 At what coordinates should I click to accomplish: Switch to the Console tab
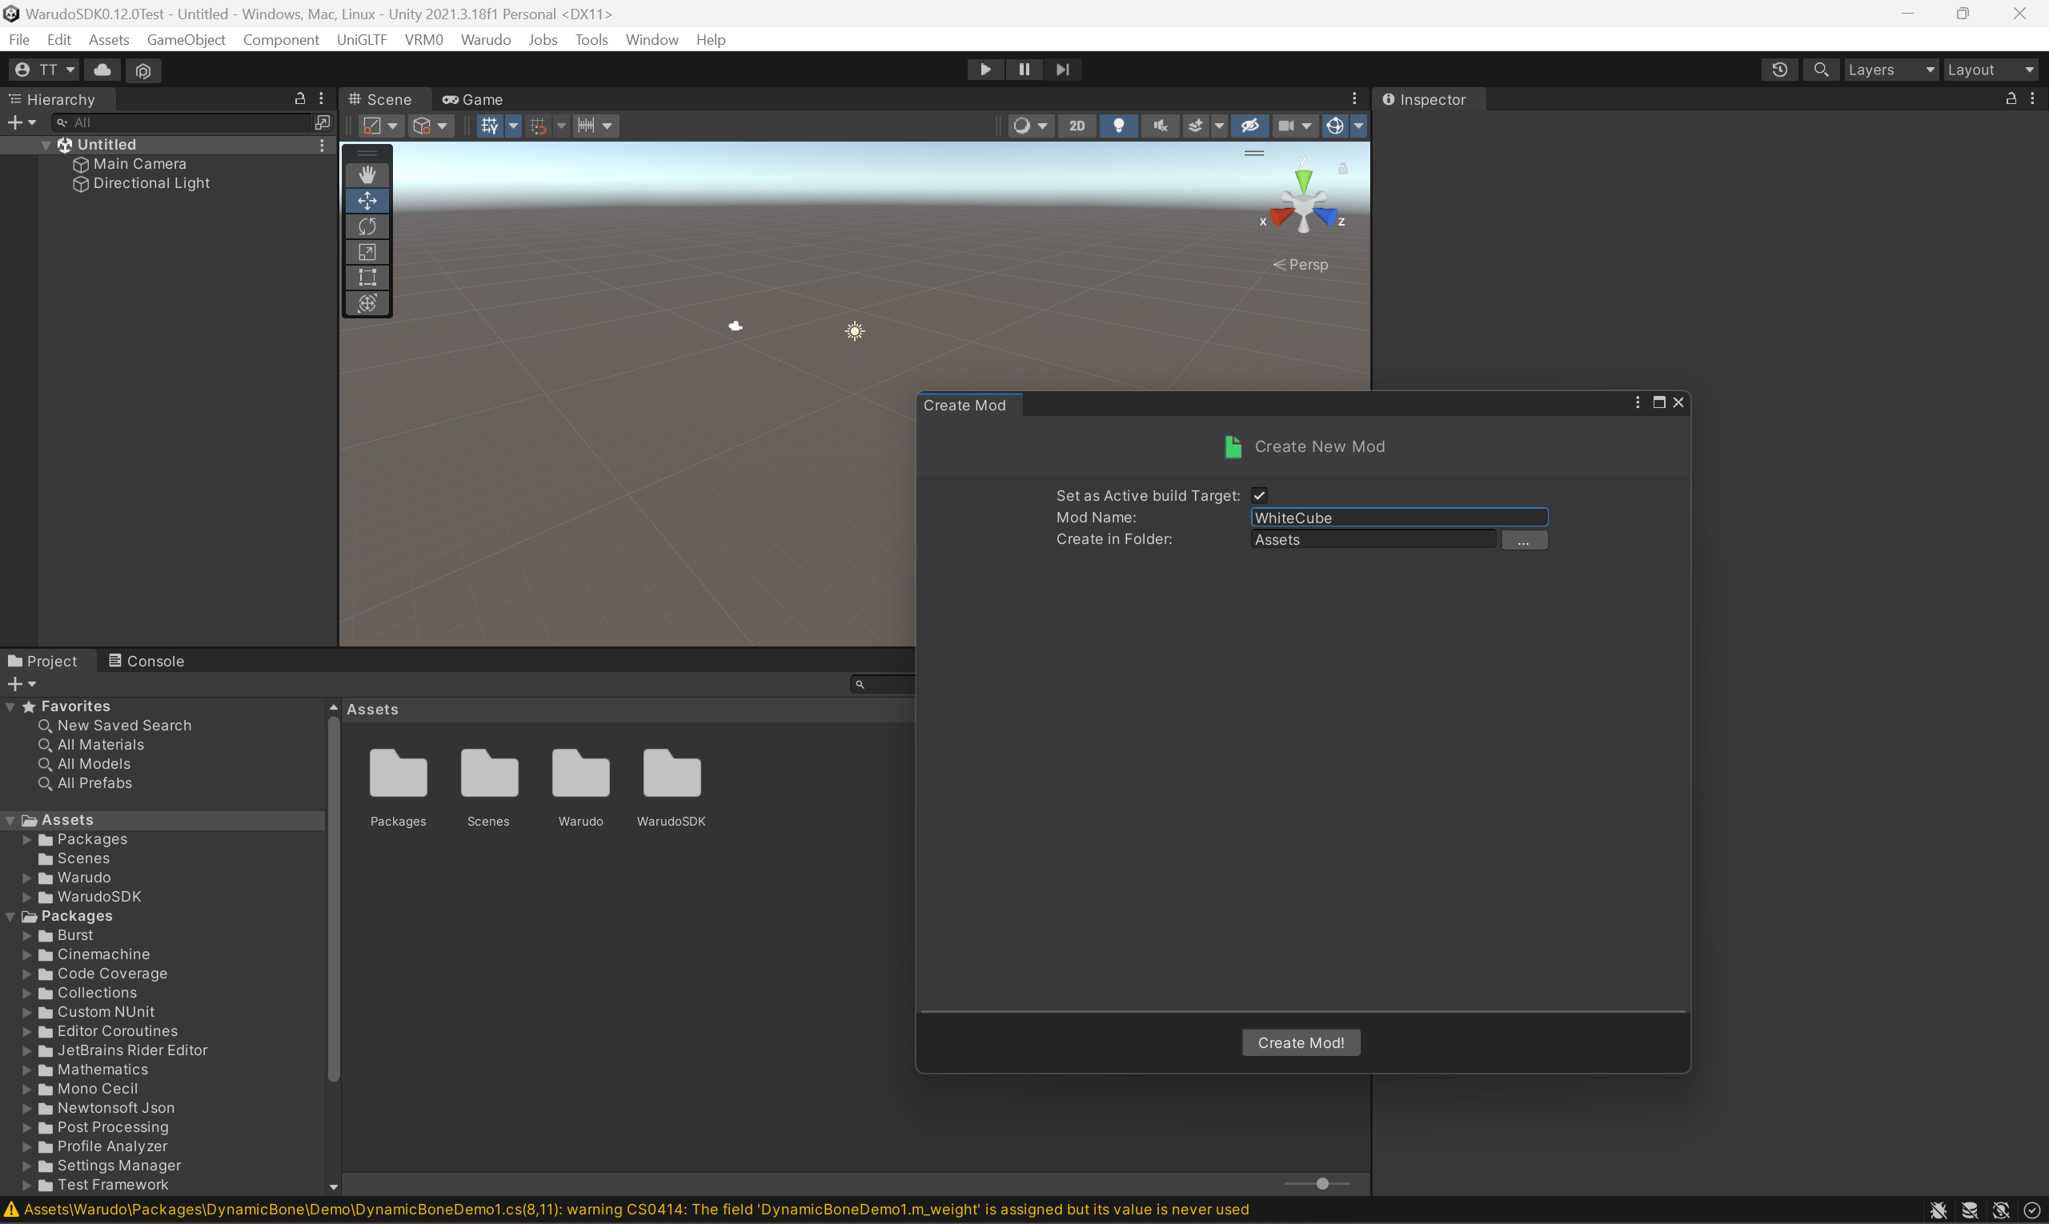click(146, 662)
